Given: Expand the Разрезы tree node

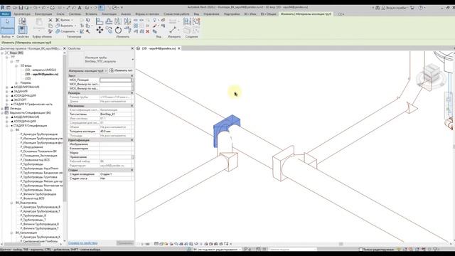Looking at the screenshot, I should pos(16,82).
